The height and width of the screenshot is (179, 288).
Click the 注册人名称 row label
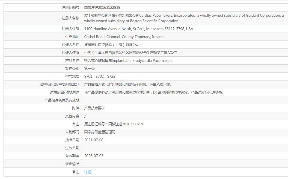click(70, 18)
